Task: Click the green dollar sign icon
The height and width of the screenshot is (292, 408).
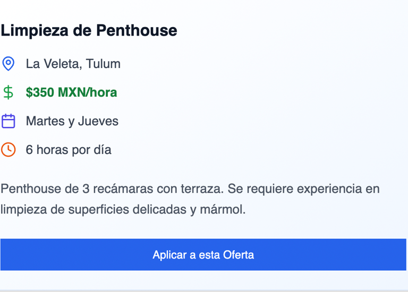Action: point(8,92)
